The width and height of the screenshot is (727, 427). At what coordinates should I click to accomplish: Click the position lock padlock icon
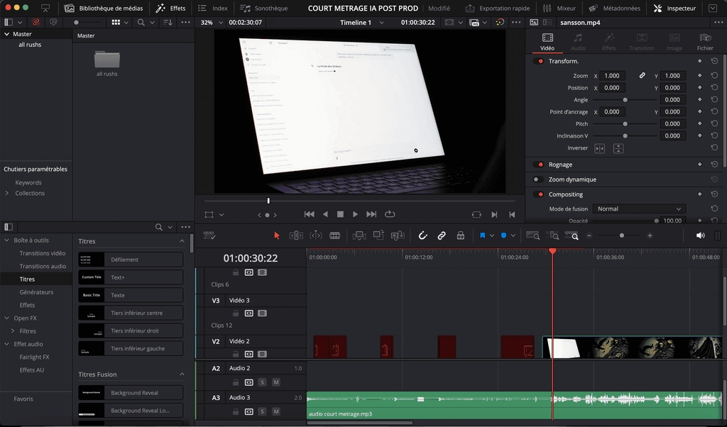tap(461, 235)
